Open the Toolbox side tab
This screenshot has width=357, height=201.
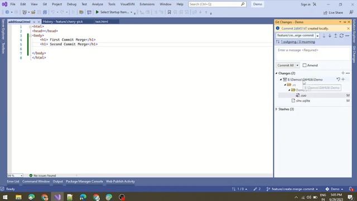(3, 48)
